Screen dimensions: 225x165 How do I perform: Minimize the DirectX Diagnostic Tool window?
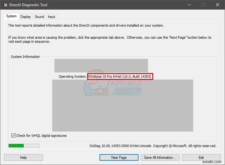coord(189,5)
